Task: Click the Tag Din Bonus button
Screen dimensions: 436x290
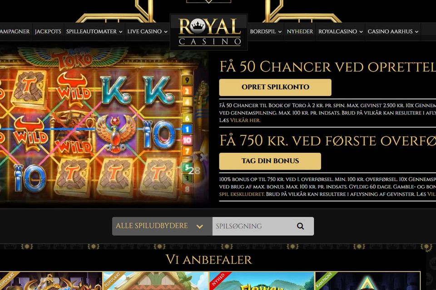Action: click(270, 161)
